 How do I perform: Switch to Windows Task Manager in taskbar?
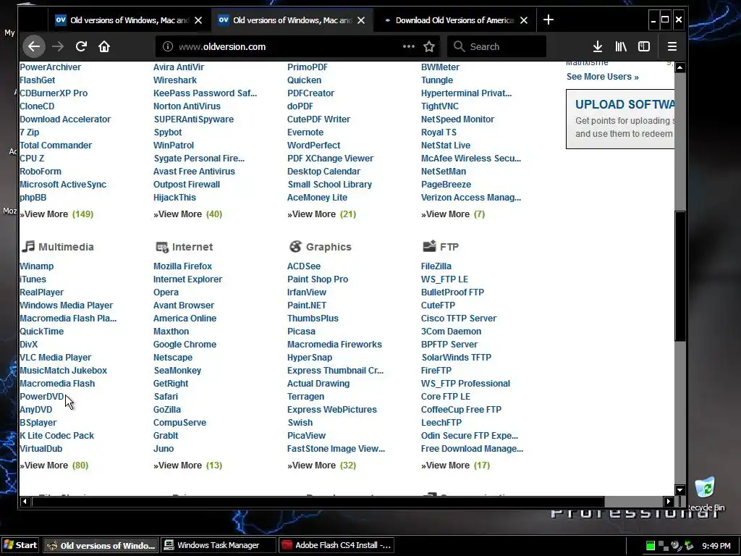218,545
